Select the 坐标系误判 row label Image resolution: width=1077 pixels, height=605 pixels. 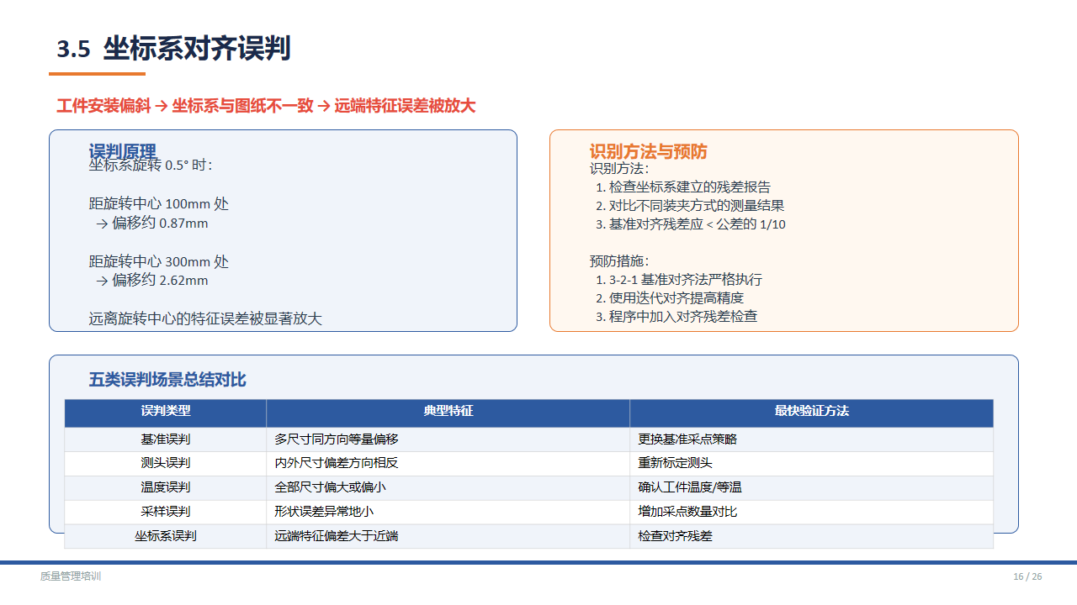tap(166, 536)
